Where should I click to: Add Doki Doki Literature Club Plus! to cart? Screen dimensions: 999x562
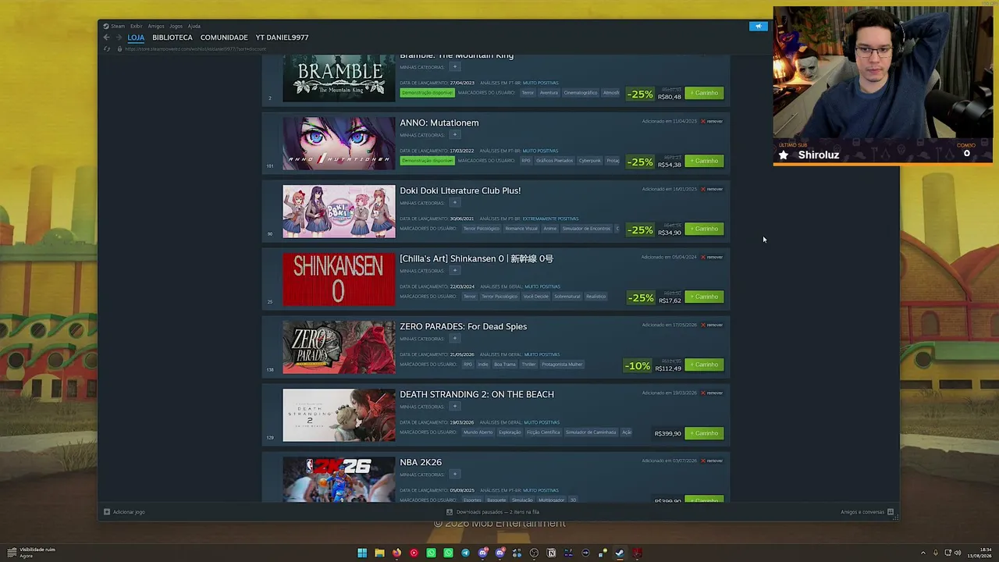pyautogui.click(x=704, y=229)
